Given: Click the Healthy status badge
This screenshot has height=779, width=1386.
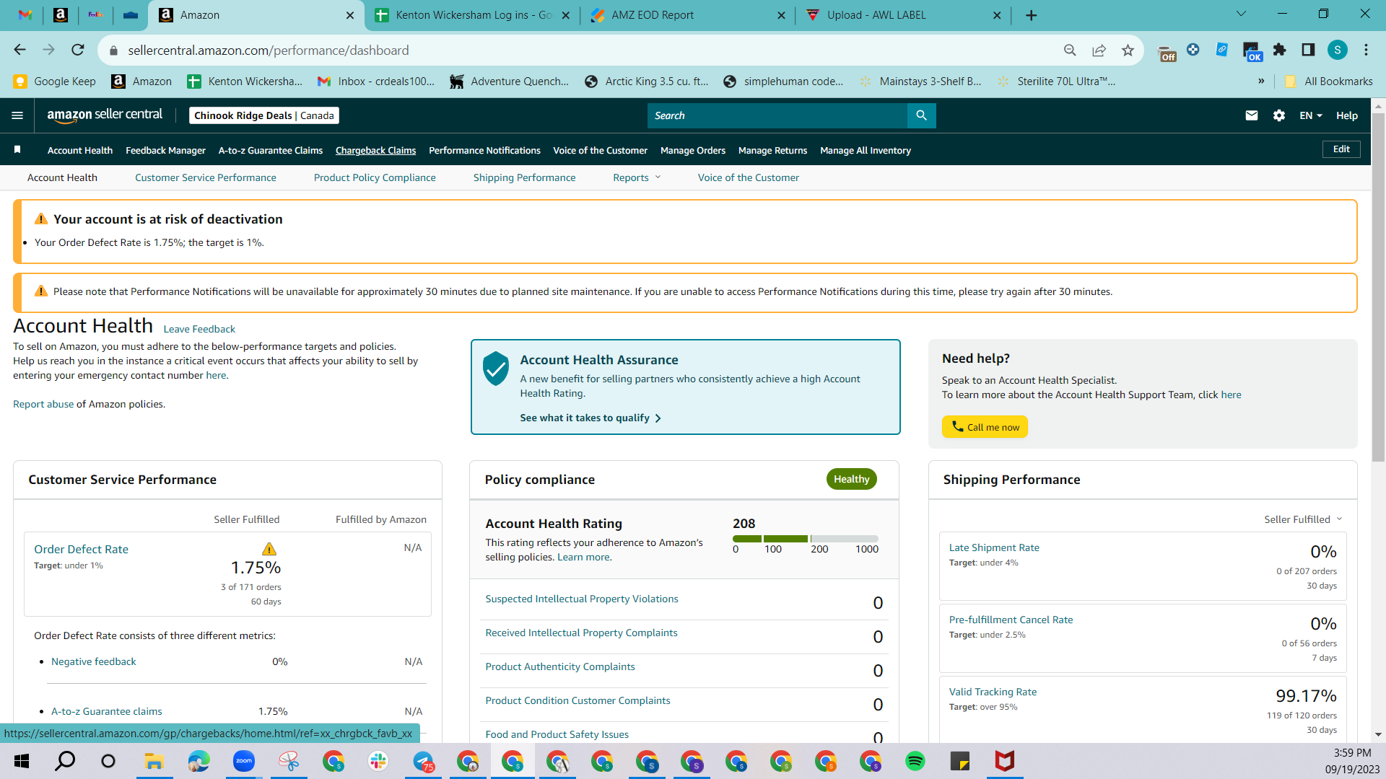Looking at the screenshot, I should pos(852,479).
